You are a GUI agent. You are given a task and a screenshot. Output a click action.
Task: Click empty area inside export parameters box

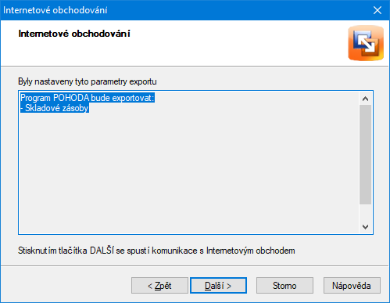pos(188,172)
